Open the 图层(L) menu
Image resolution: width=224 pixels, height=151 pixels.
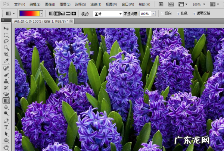coord(65,4)
